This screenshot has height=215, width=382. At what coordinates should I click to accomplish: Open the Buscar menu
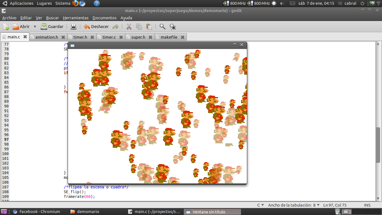click(x=53, y=18)
